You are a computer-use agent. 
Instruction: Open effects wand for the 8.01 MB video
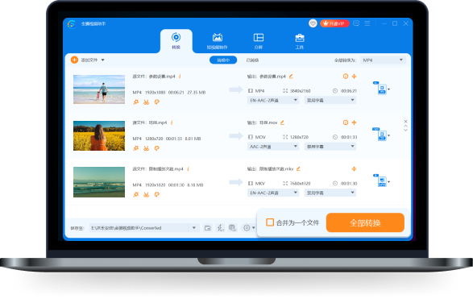tap(136, 148)
